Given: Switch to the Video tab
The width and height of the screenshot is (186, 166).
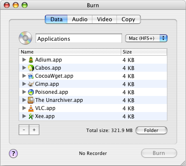Looking at the screenshot, I should point(104,19).
